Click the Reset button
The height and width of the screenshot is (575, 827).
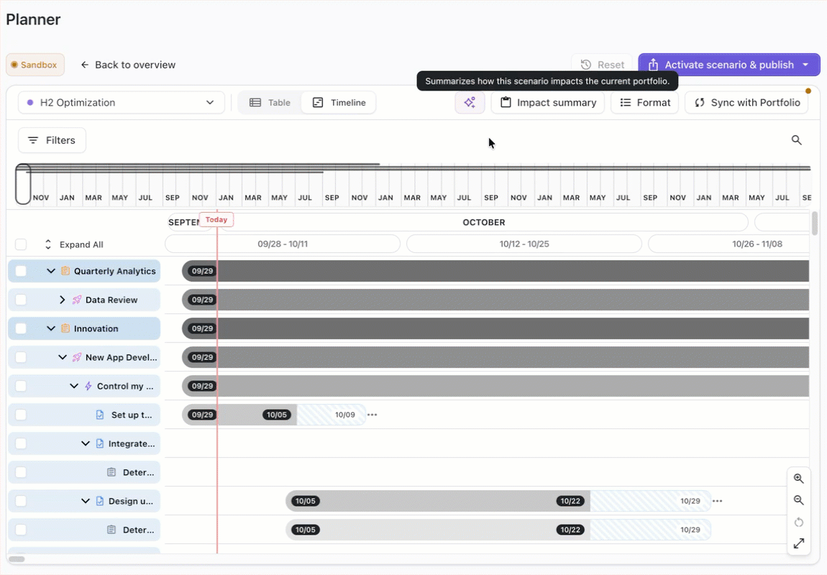(602, 65)
